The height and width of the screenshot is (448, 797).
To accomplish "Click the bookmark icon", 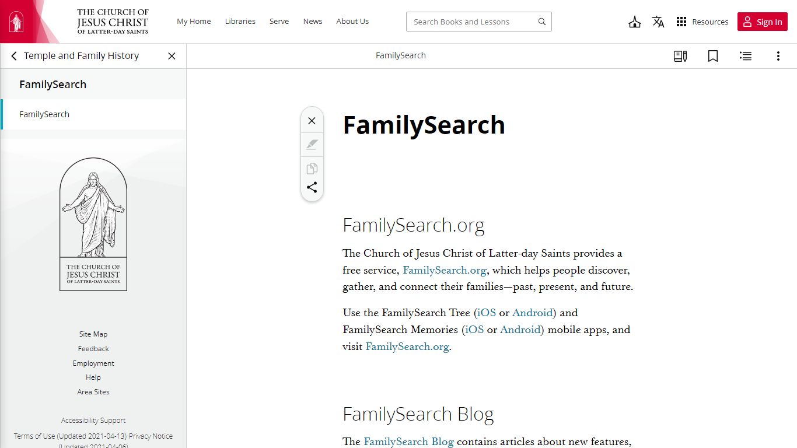I will (x=713, y=56).
